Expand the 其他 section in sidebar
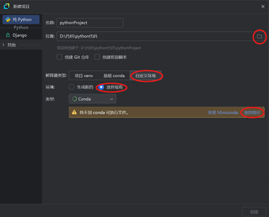Image resolution: width=269 pixels, height=217 pixels. point(3,45)
